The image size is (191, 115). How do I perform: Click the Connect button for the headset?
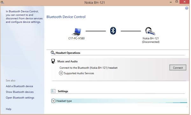coord(178,68)
